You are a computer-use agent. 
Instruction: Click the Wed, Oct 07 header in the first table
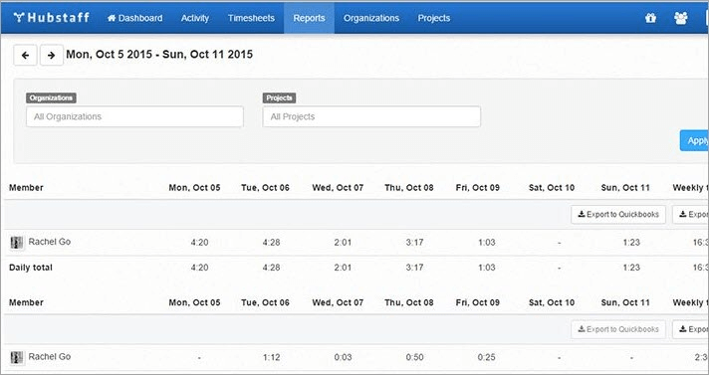pyautogui.click(x=338, y=187)
